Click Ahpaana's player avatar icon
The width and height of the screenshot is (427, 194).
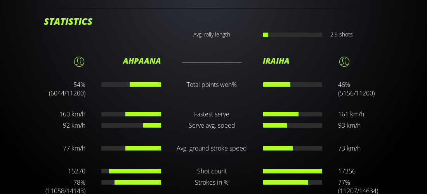[79, 62]
